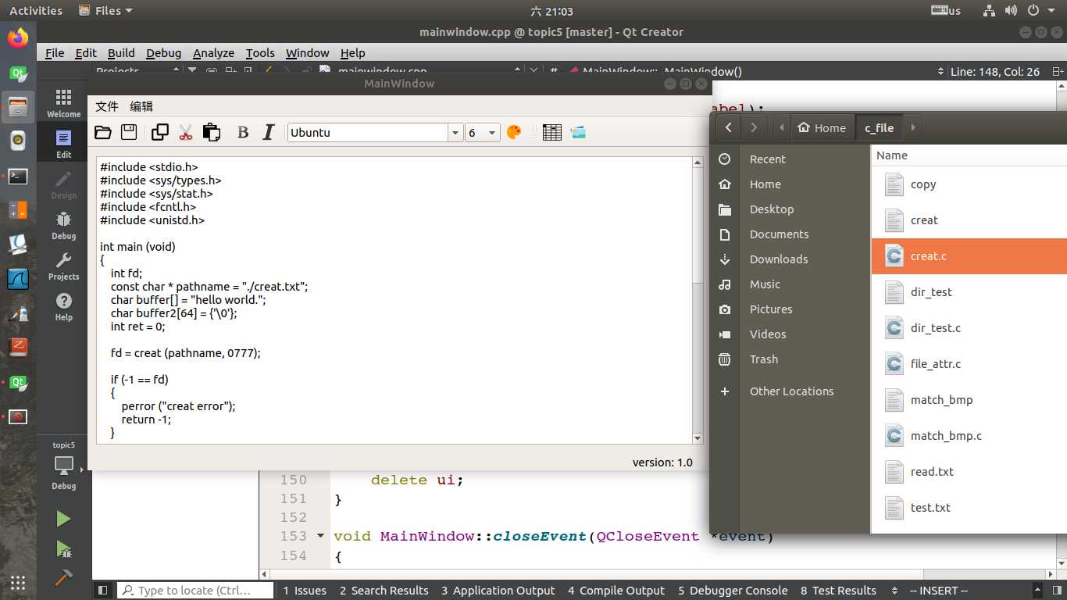
Task: Click the Name column header in Files
Action: pyautogui.click(x=969, y=155)
